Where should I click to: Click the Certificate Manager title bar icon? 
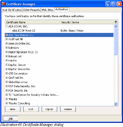(x=3, y=4)
